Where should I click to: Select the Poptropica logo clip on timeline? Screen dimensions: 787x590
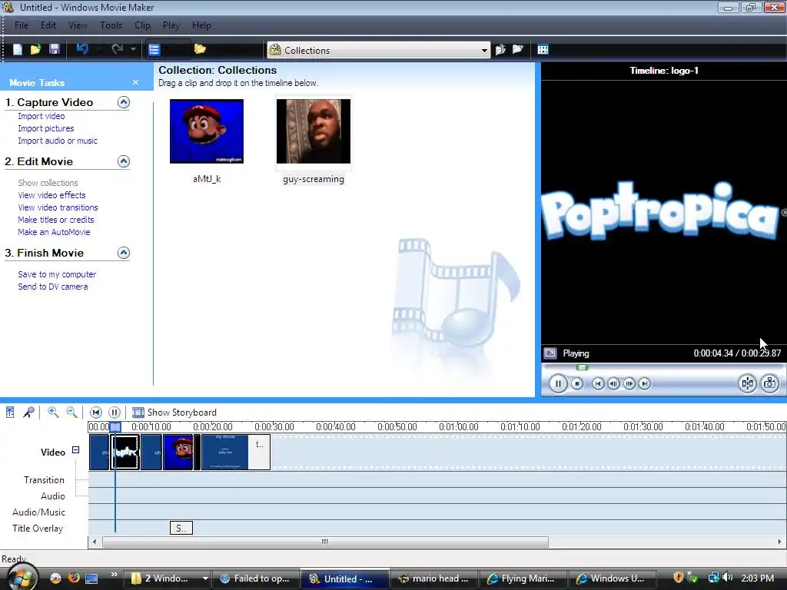pos(125,452)
